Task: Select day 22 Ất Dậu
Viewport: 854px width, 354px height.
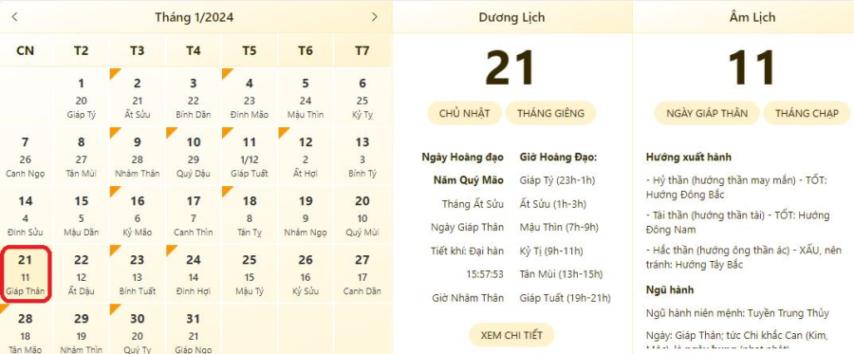Action: click(x=82, y=274)
